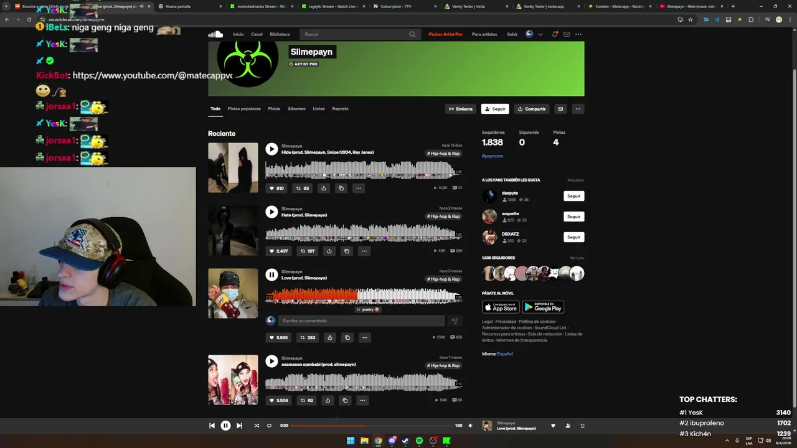Expand the user avatar dropdown chevron

click(x=540, y=34)
